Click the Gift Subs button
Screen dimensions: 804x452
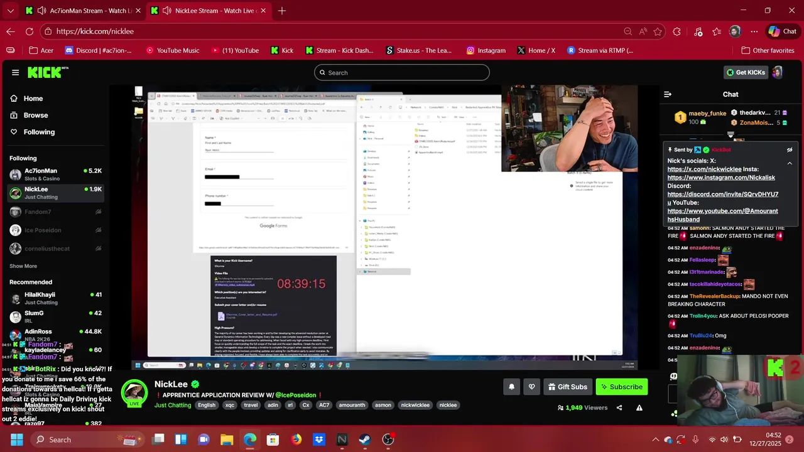click(567, 387)
